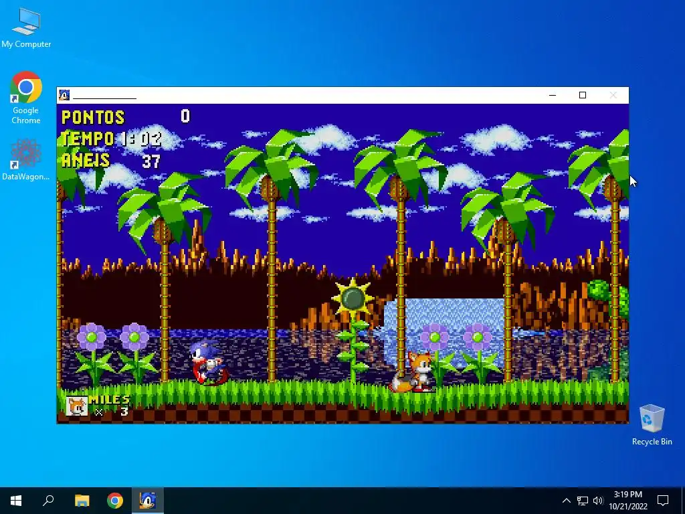Click the TEMPO 1:02 timer text
This screenshot has width=685, height=514.
(112, 139)
